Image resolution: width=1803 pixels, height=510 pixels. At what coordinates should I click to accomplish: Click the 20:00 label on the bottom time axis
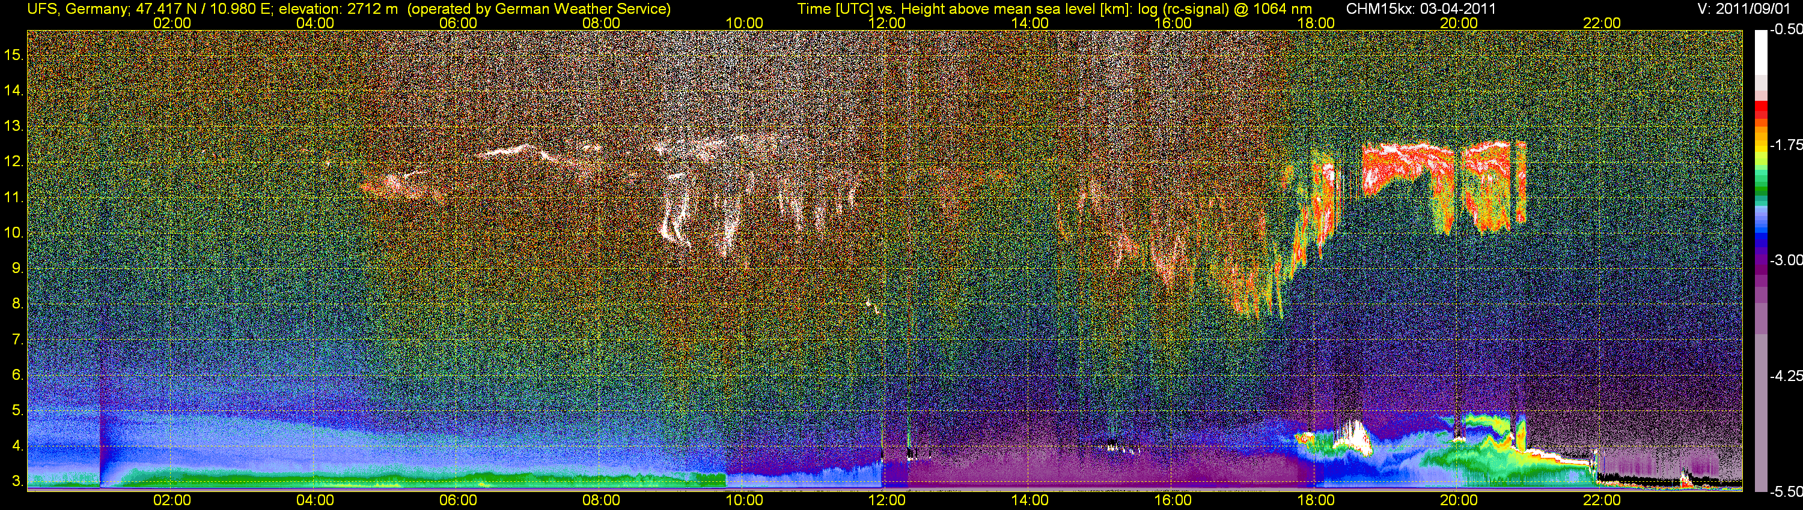(x=1459, y=500)
